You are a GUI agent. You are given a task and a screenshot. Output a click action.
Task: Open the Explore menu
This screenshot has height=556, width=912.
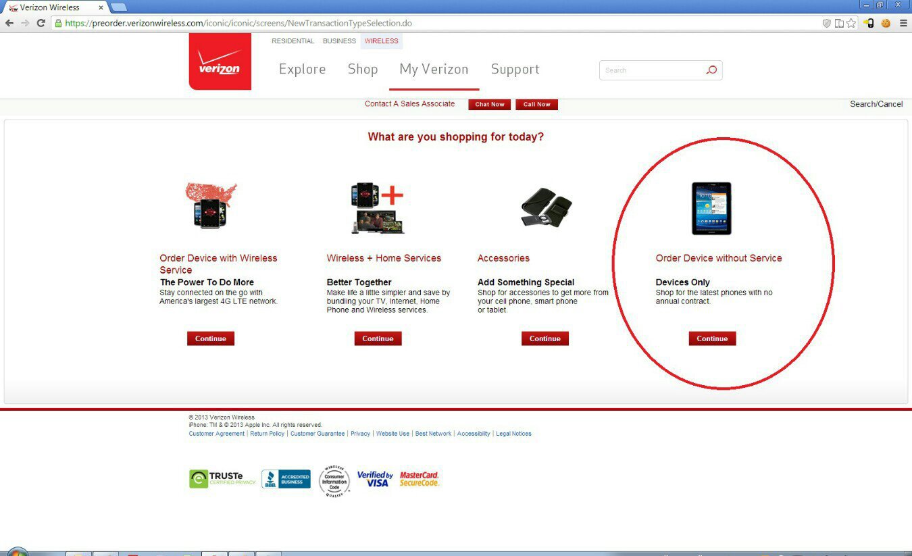302,69
